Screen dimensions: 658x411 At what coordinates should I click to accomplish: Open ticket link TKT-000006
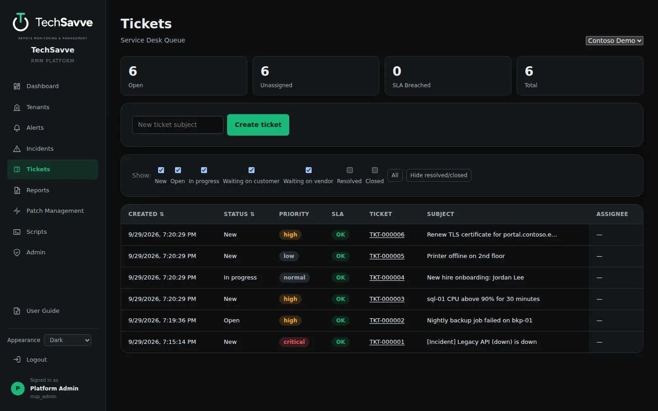(x=387, y=235)
